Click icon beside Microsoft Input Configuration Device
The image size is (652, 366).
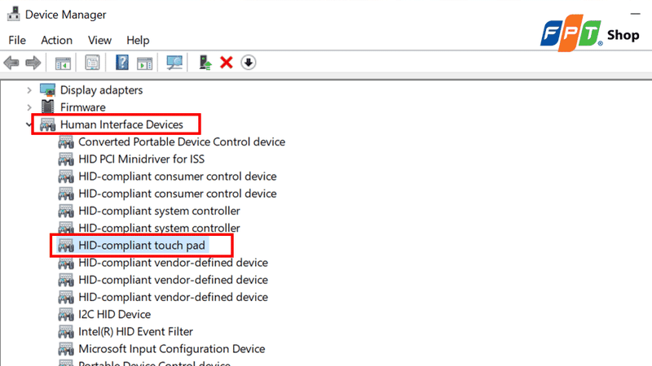click(66, 349)
